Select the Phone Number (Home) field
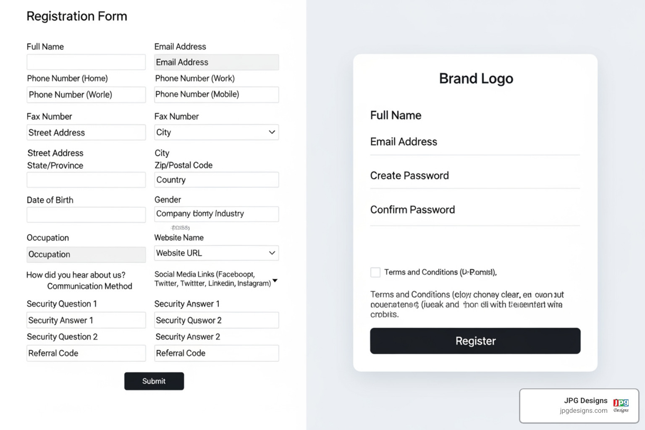645x430 pixels. click(86, 94)
